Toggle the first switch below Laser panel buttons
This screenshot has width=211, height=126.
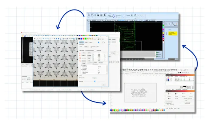point(166,101)
